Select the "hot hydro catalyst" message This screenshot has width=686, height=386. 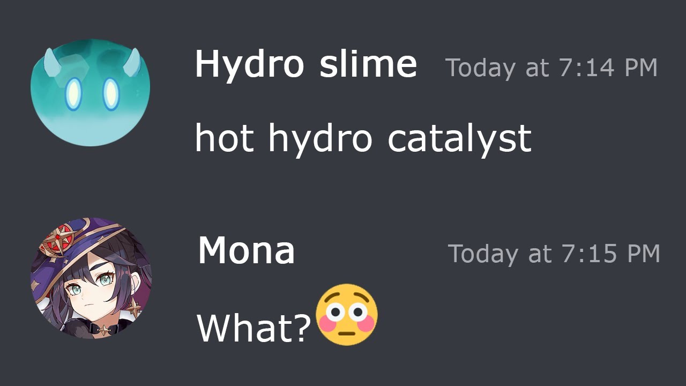click(363, 138)
